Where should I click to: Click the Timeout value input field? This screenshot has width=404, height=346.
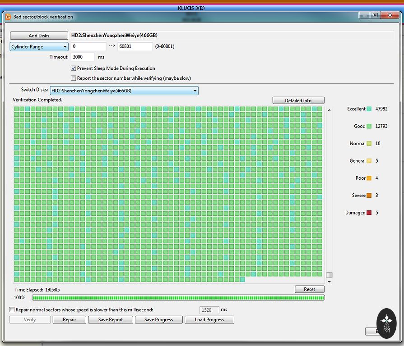(83, 57)
